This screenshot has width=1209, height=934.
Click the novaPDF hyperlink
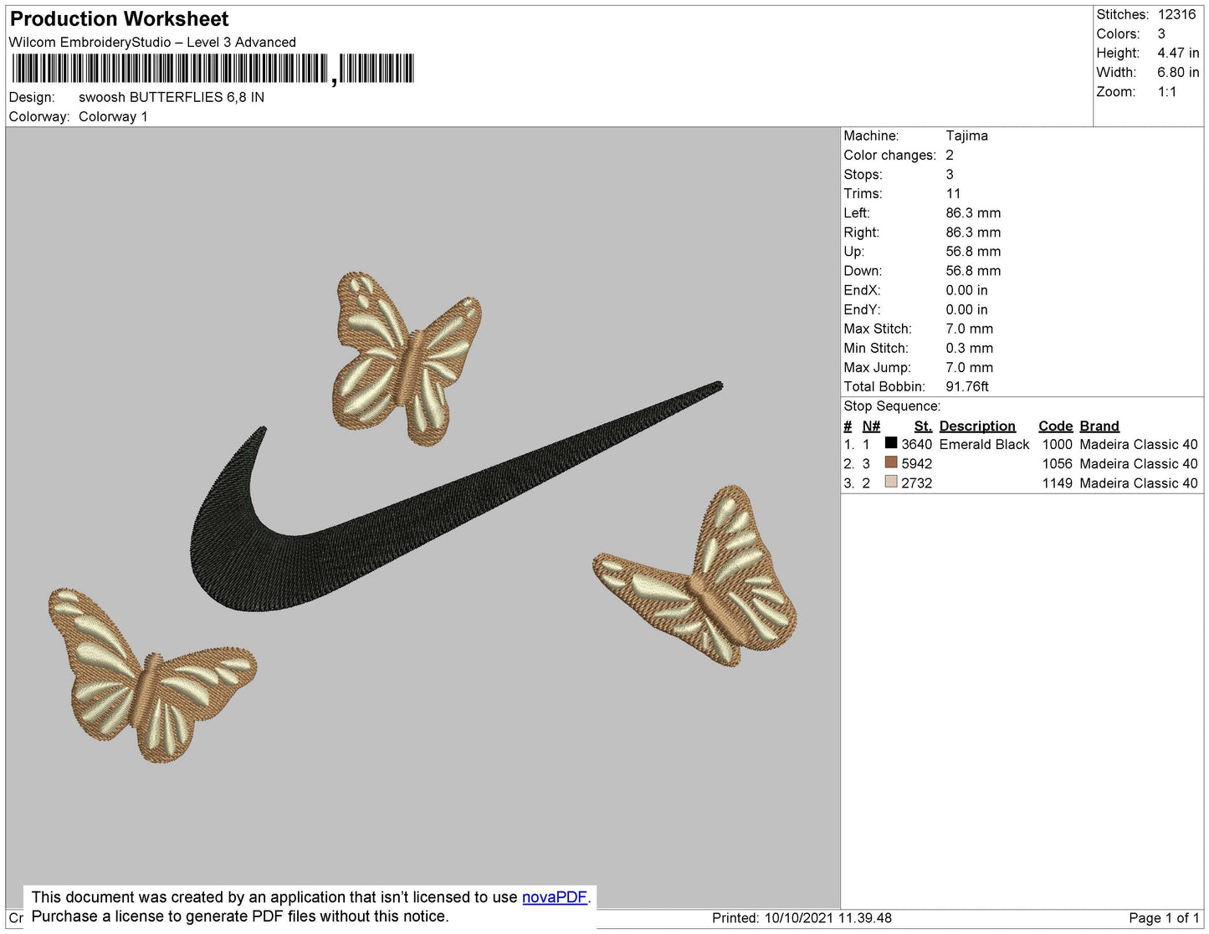555,896
